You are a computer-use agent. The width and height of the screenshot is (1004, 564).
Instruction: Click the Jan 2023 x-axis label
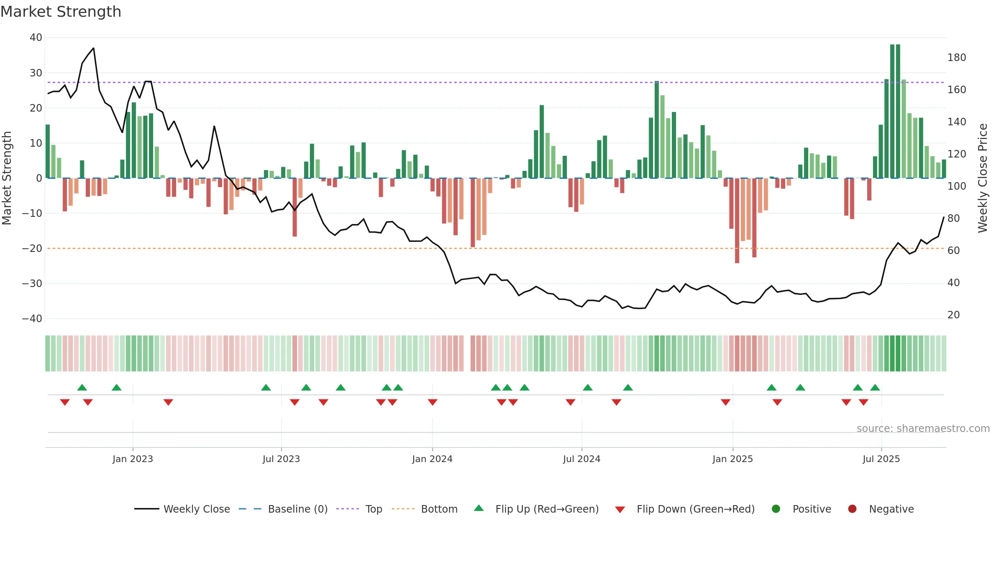click(133, 459)
